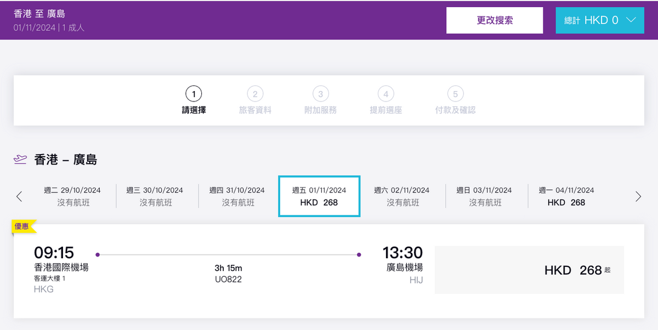The image size is (658, 330).
Task: Show earlier dates with left chevron
Action: pos(19,196)
